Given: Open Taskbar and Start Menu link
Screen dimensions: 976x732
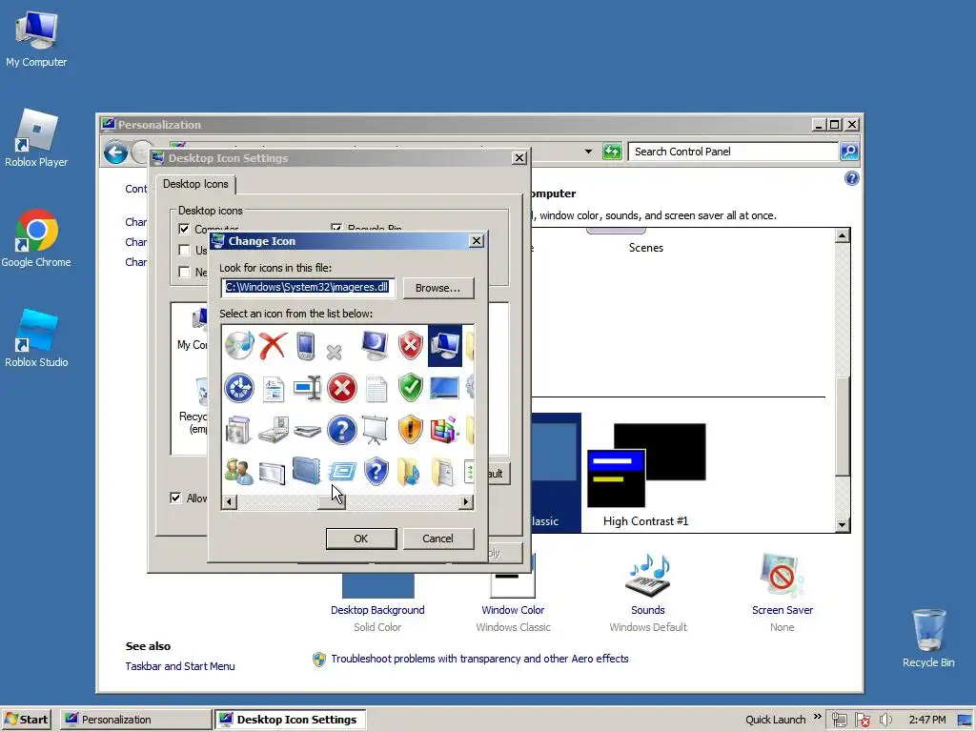Looking at the screenshot, I should pyautogui.click(x=180, y=666).
